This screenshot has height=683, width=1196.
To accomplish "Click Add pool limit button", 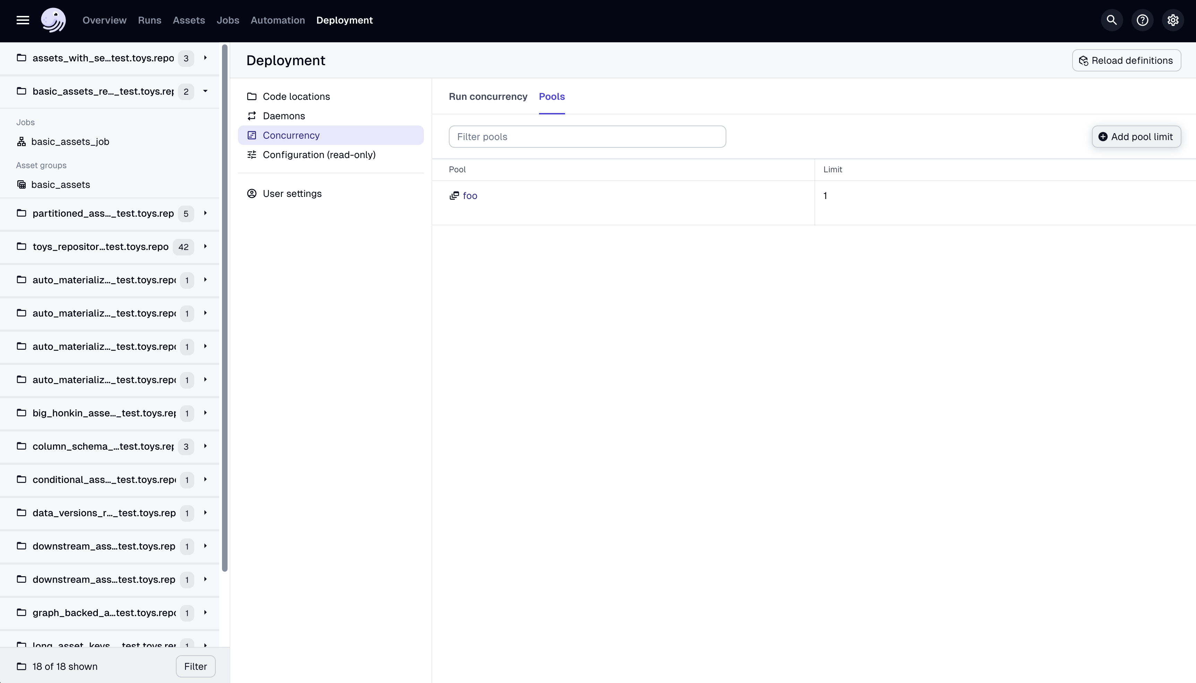I will [x=1136, y=136].
